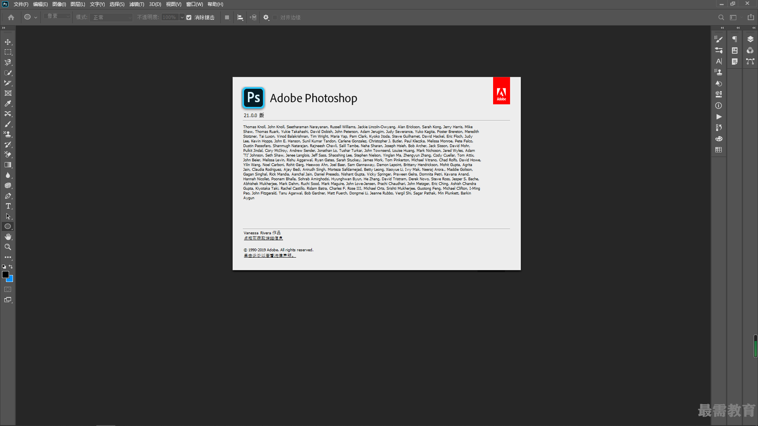Open the Info panel icon
This screenshot has height=426, width=758.
(x=719, y=106)
